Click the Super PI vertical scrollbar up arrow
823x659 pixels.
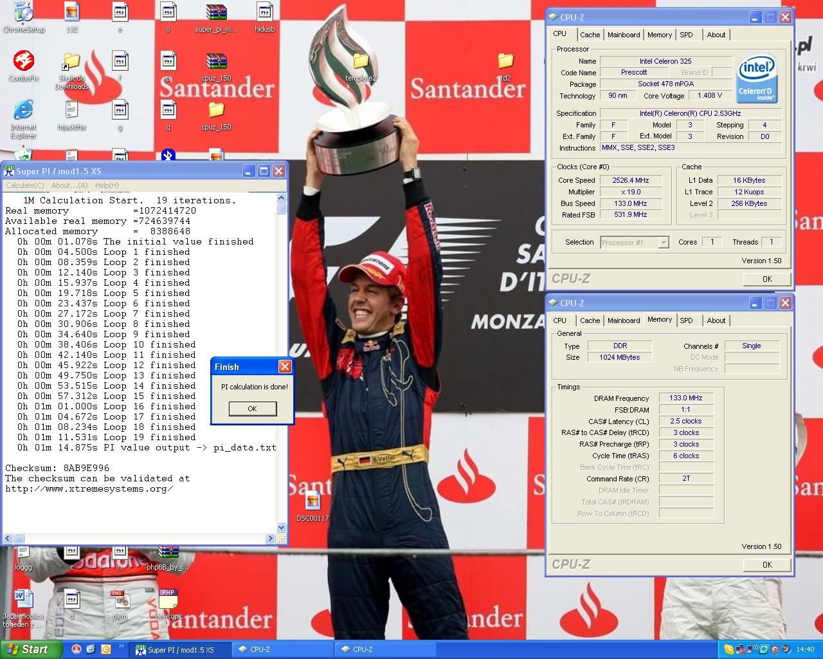(x=281, y=198)
